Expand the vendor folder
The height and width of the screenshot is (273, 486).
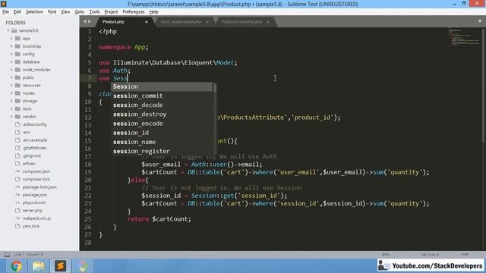pos(11,116)
